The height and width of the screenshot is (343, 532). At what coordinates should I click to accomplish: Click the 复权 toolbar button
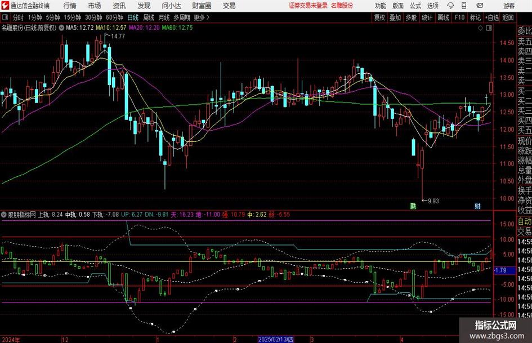point(379,17)
